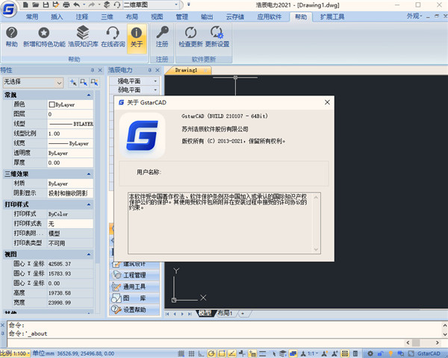Viewport: 448px width, 358px height.
Task: Toggle snap mode in status bar
Action: (x=181, y=354)
